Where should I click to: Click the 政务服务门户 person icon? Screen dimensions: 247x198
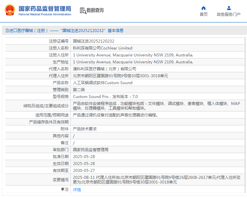pyautogui.click(x=229, y=8)
